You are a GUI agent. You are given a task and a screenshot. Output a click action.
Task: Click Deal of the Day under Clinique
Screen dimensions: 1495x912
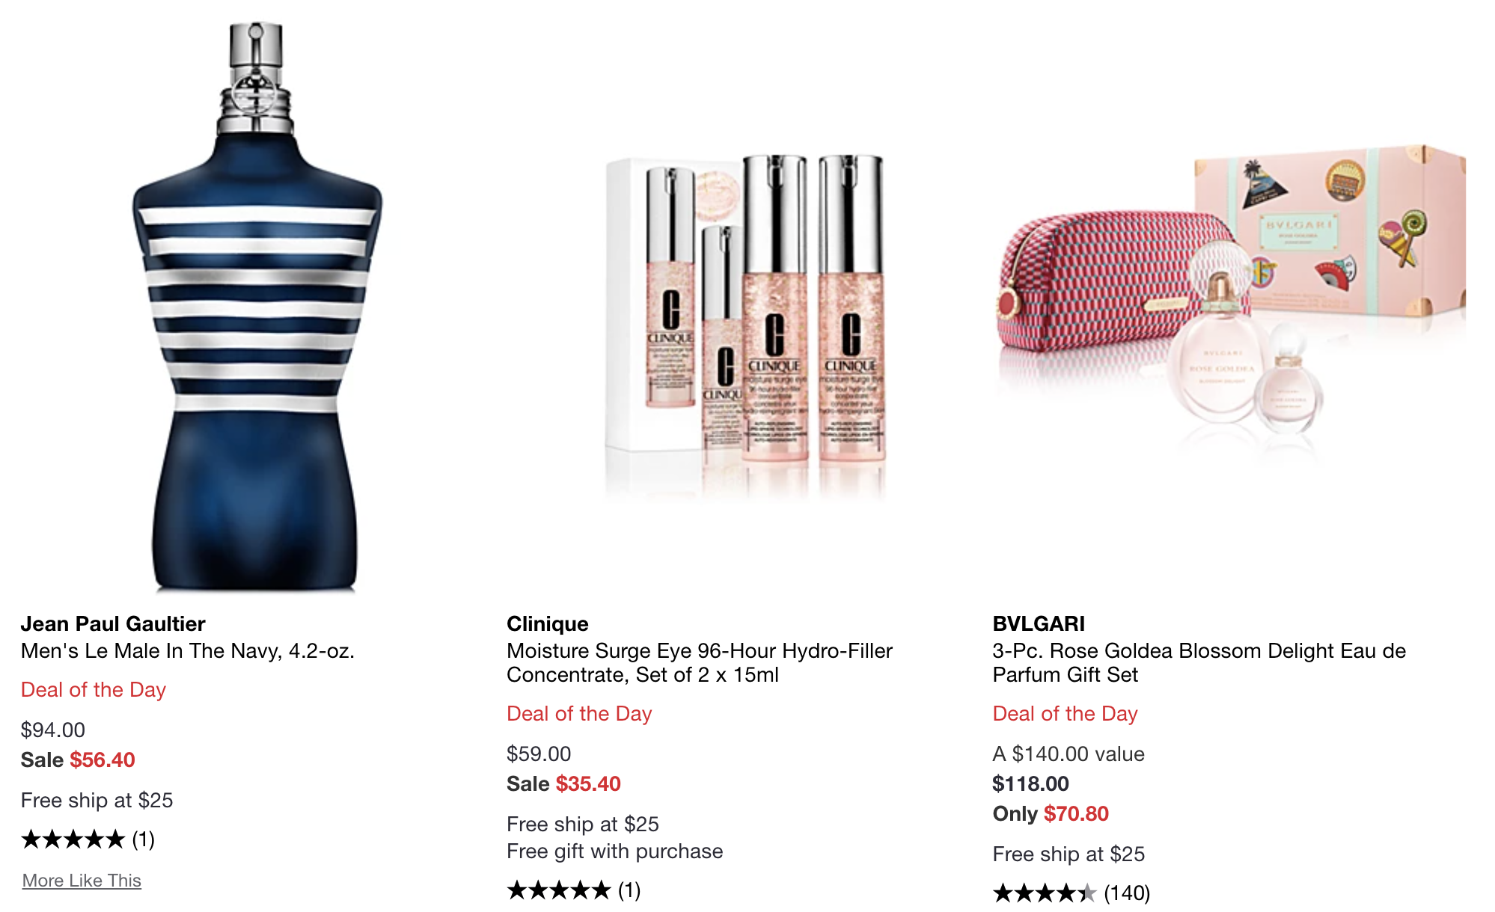click(579, 713)
